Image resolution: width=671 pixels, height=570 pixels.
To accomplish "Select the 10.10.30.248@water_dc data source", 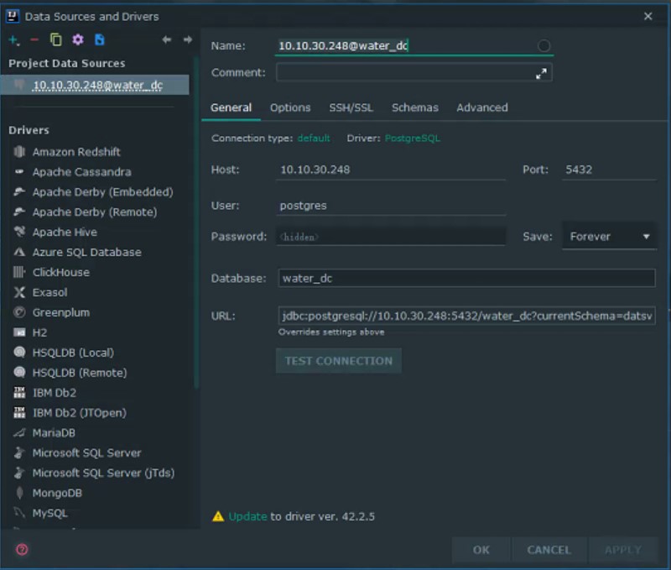I will (95, 85).
